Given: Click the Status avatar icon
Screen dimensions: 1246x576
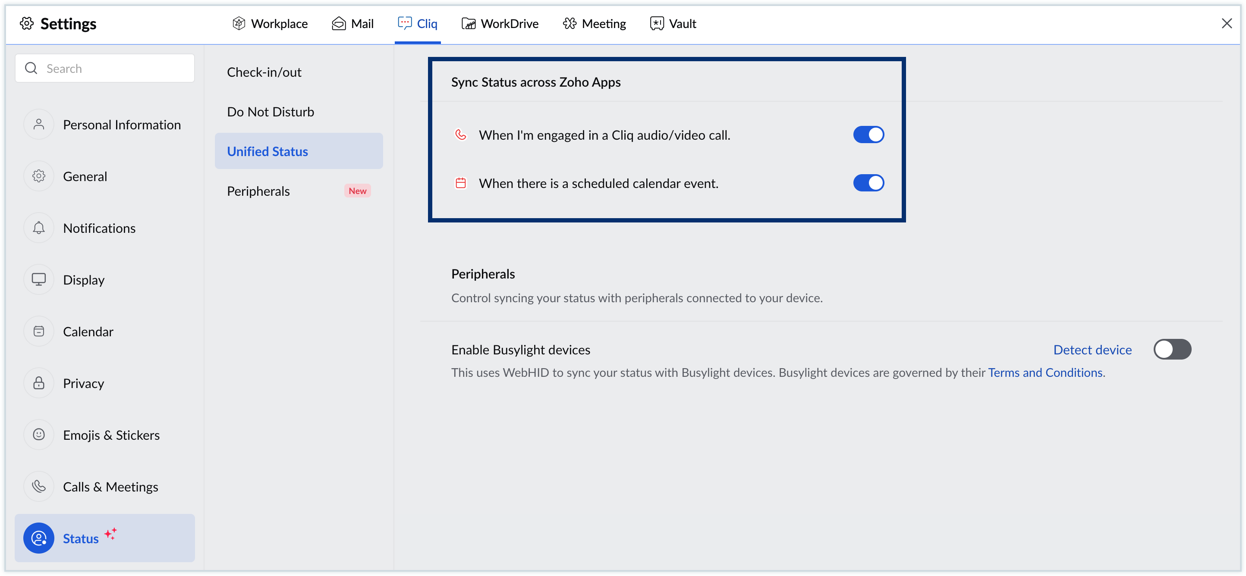Looking at the screenshot, I should coord(38,538).
